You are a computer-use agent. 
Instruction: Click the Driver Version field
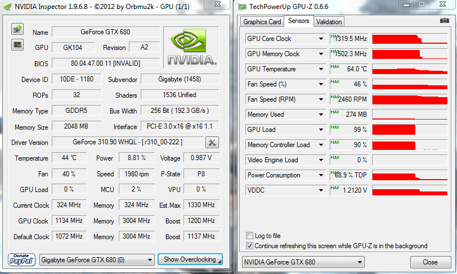(128, 142)
